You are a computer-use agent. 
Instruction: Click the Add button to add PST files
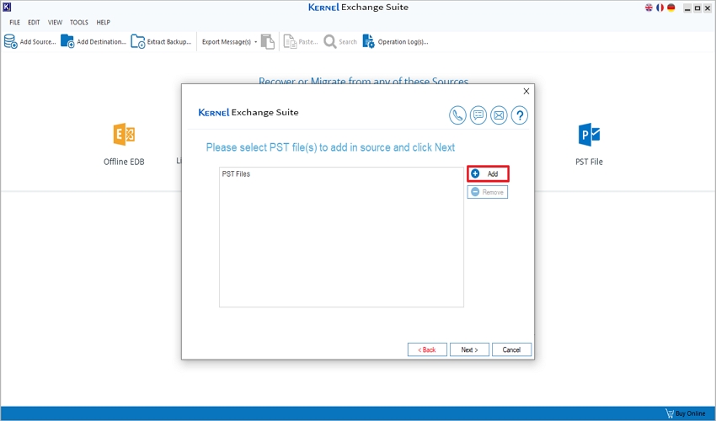[488, 173]
